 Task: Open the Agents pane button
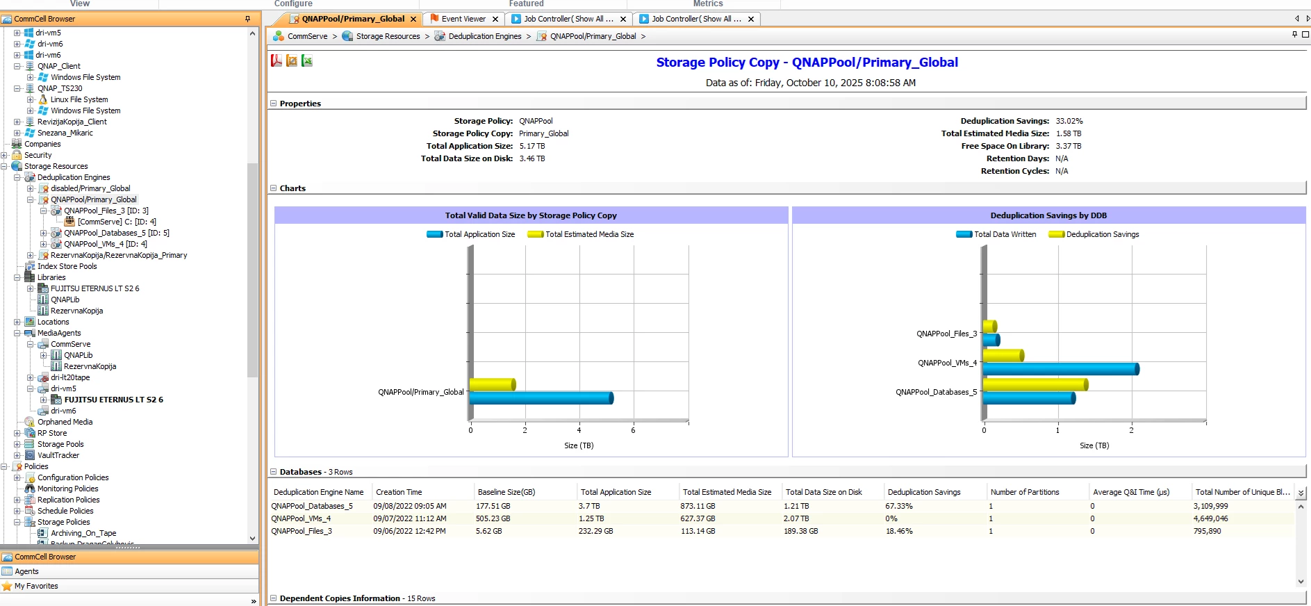(26, 571)
